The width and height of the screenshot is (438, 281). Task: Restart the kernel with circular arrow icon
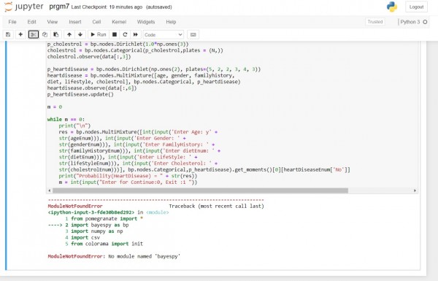[125, 34]
